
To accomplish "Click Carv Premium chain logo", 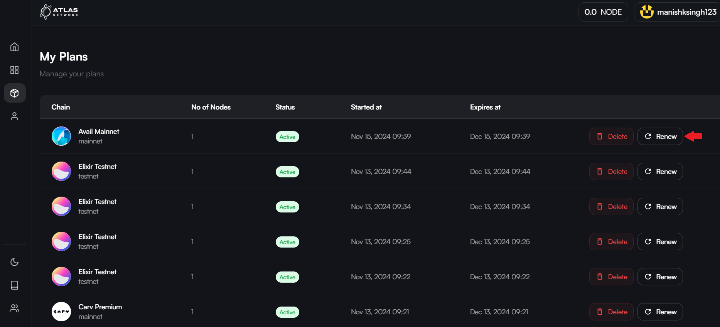I will click(x=61, y=312).
